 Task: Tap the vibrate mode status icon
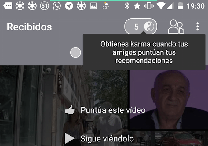149,6
